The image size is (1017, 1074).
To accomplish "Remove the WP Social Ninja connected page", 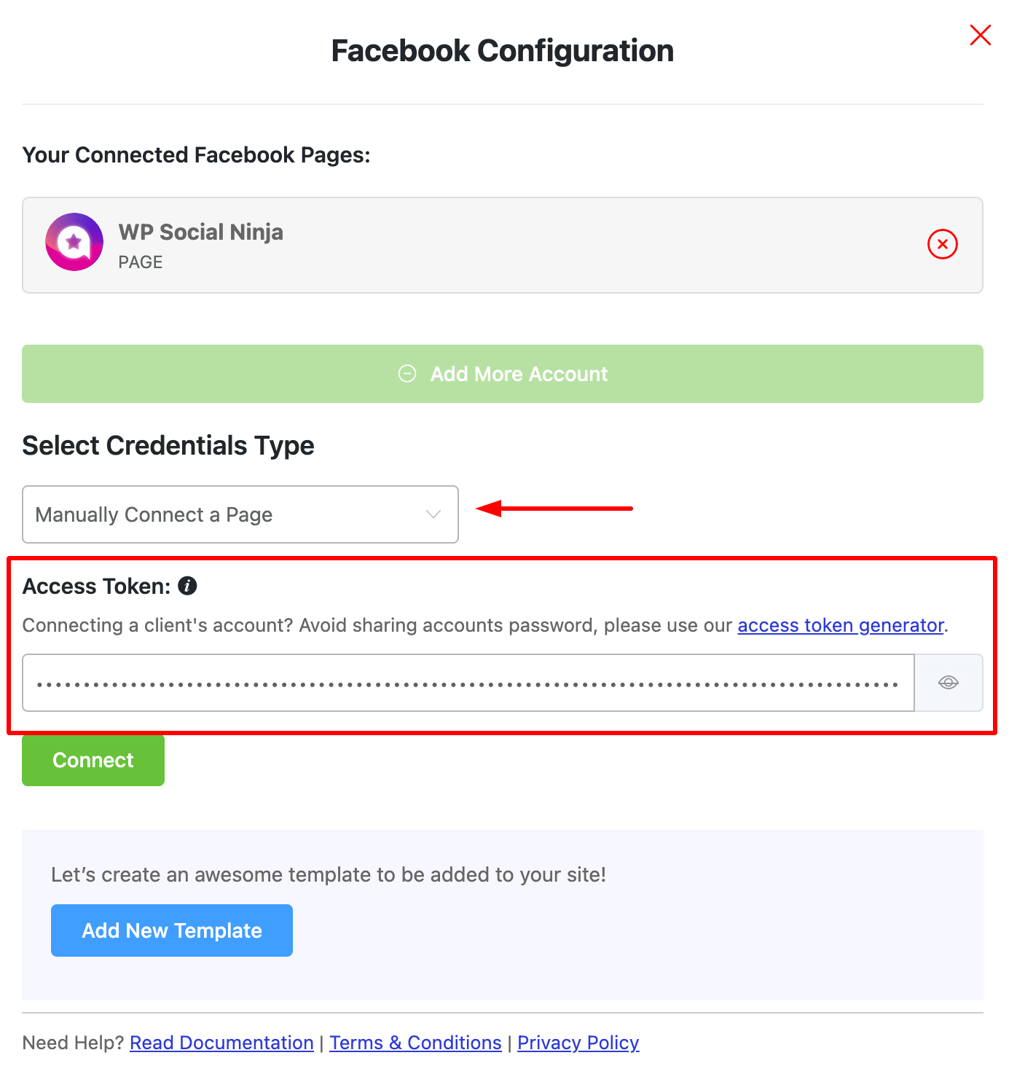I will tap(942, 244).
